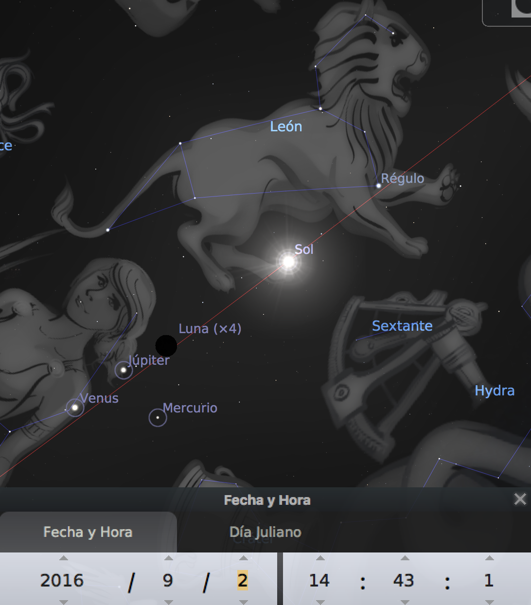Click the León constellation label

point(286,126)
